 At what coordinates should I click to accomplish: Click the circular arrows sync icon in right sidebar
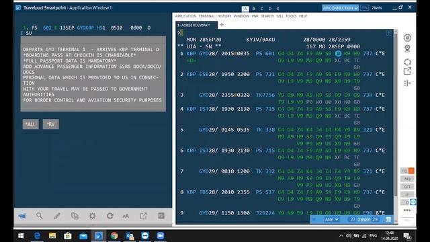407,62
